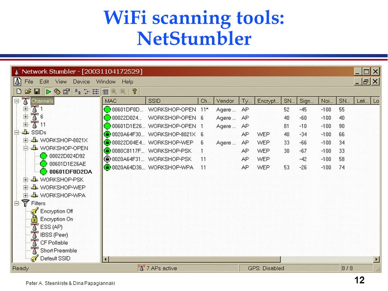Click the Open file folder icon
The image size is (388, 291).
[28, 91]
